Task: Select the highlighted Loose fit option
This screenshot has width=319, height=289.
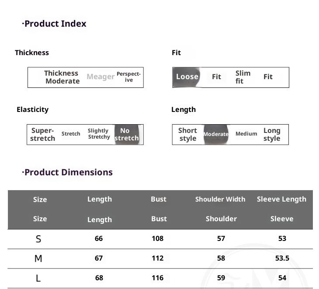Action: [x=187, y=77]
